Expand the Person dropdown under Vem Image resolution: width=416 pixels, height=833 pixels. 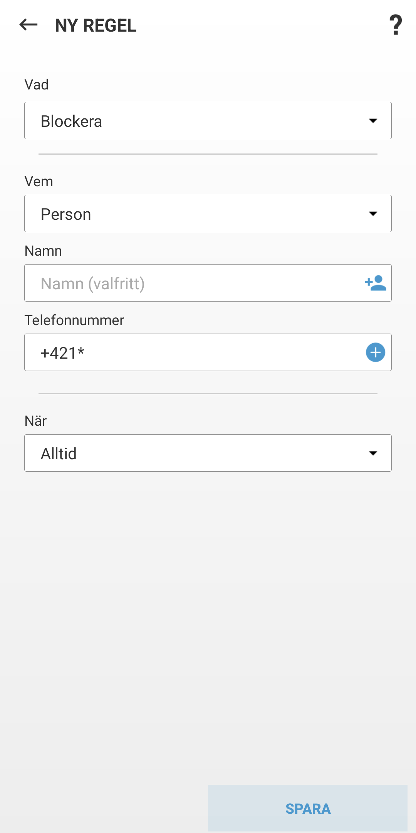click(208, 213)
